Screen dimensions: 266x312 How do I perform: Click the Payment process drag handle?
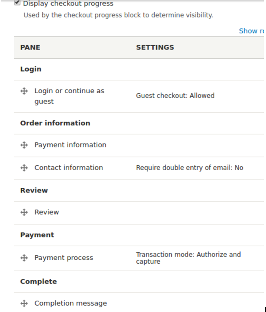(x=24, y=258)
